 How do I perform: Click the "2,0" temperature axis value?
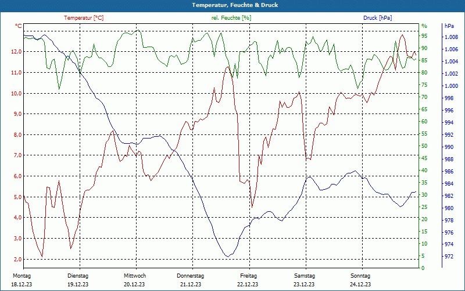[17, 259]
